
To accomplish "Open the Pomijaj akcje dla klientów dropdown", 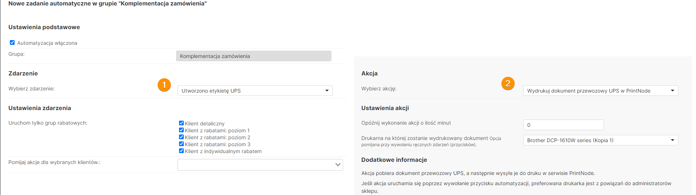I will (260, 165).
